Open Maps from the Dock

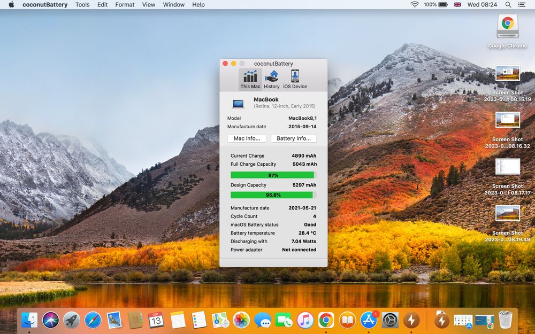[220, 320]
